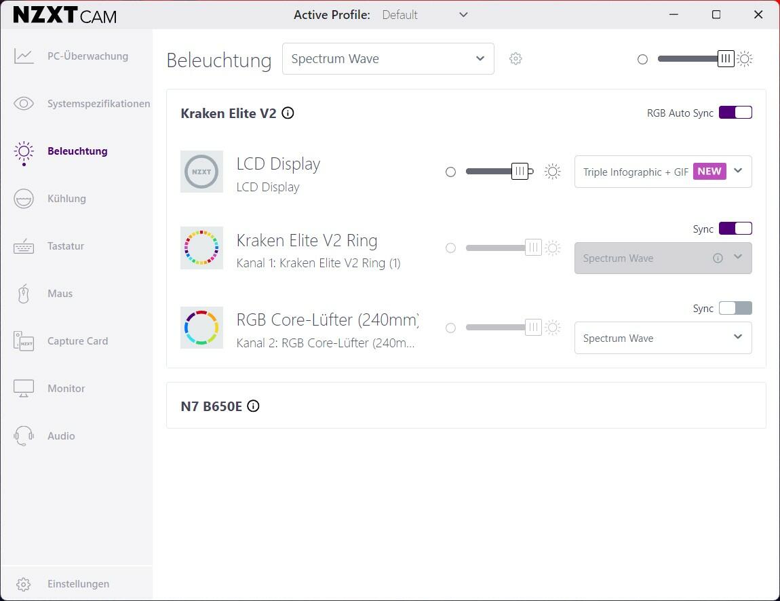
Task: Enable Sync for RGB Core-Lüfter
Action: click(x=735, y=308)
